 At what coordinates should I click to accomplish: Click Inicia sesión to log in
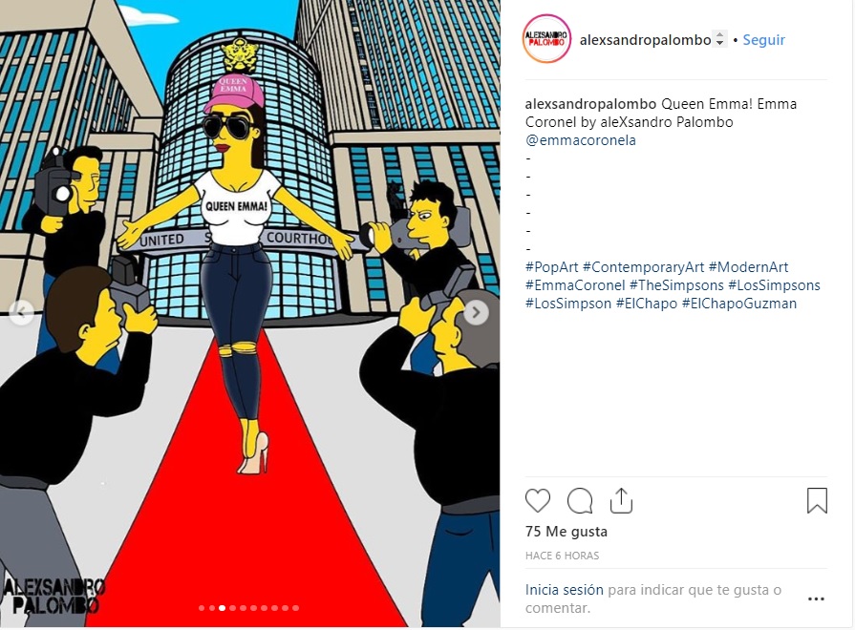point(564,590)
